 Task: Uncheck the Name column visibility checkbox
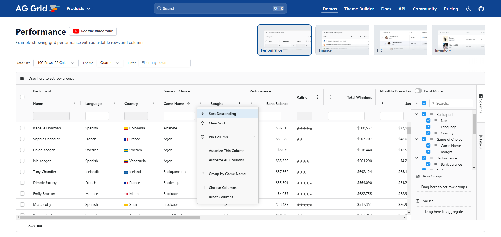click(428, 120)
